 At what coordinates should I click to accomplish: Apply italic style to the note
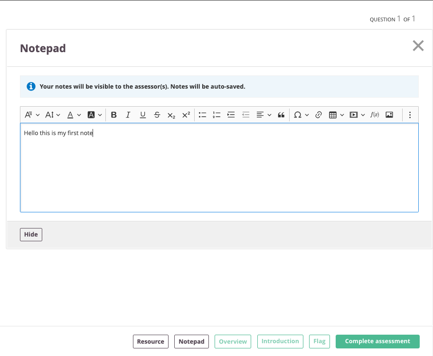coord(128,115)
